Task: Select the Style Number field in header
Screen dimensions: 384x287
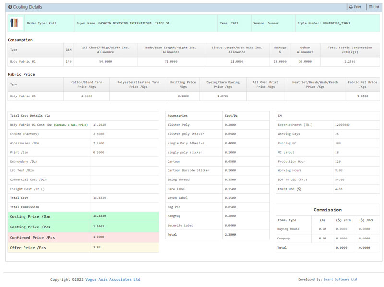Action: point(324,23)
